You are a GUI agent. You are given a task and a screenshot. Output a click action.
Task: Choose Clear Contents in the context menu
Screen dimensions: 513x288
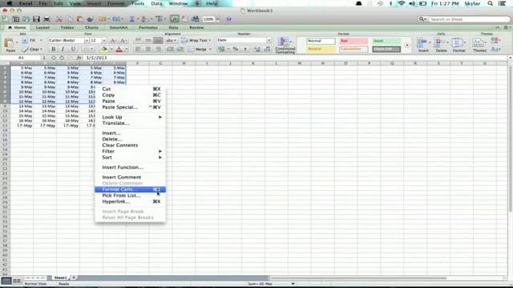click(x=130, y=146)
